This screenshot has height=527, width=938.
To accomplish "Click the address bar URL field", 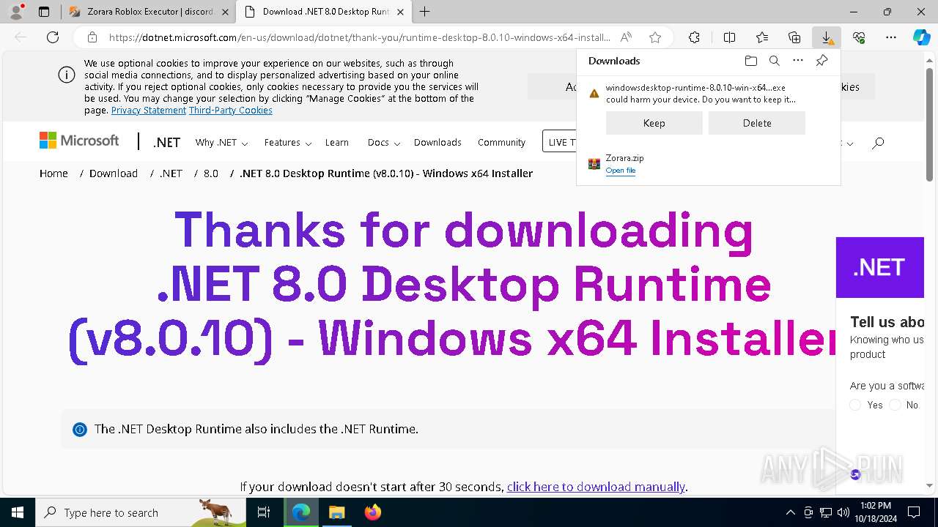I will 359,37.
